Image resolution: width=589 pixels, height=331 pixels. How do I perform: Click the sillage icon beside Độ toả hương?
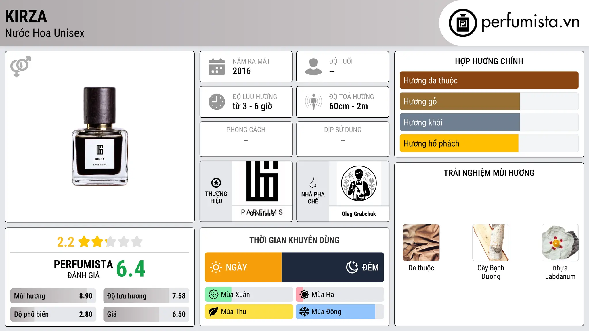tap(313, 102)
